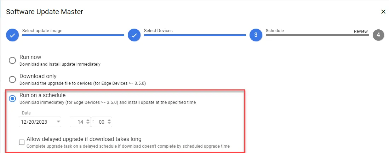The image size is (389, 153).
Task: Click the step 4 Review circle
Action: [378, 35]
